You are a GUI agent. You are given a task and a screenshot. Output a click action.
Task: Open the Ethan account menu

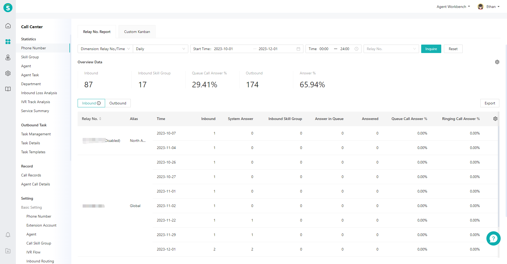point(493,7)
